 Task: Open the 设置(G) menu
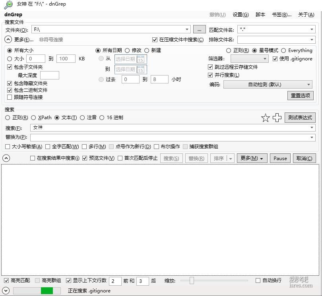[x=241, y=15]
